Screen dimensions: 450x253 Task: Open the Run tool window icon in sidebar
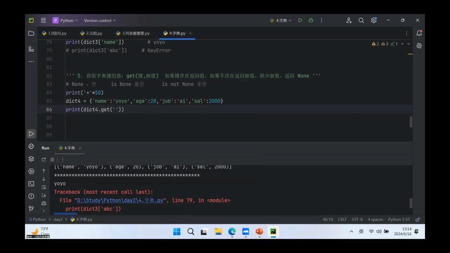click(31, 134)
